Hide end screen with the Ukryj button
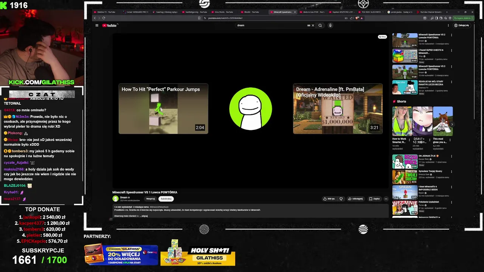The height and width of the screenshot is (272, 484). click(x=382, y=37)
